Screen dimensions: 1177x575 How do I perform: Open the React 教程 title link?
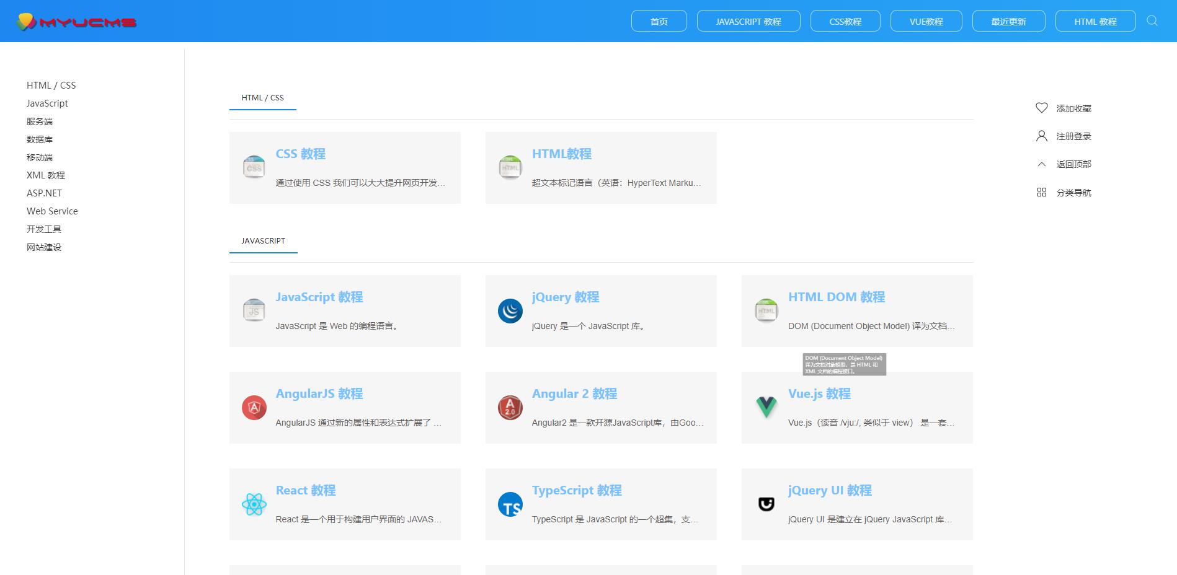click(306, 490)
